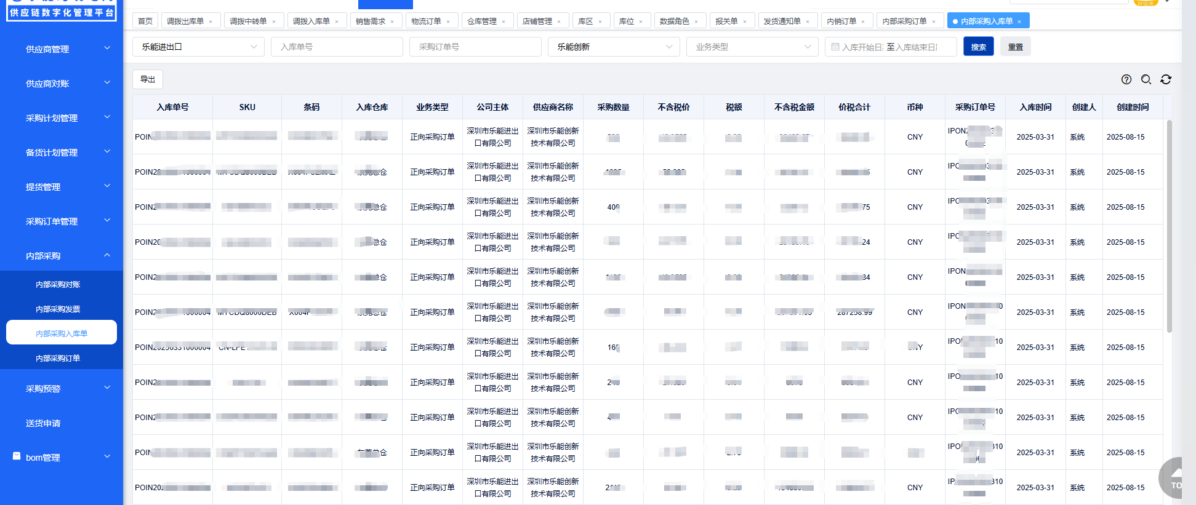The image size is (1196, 505).
Task: Close the 调拨出库单 tab
Action: [211, 22]
